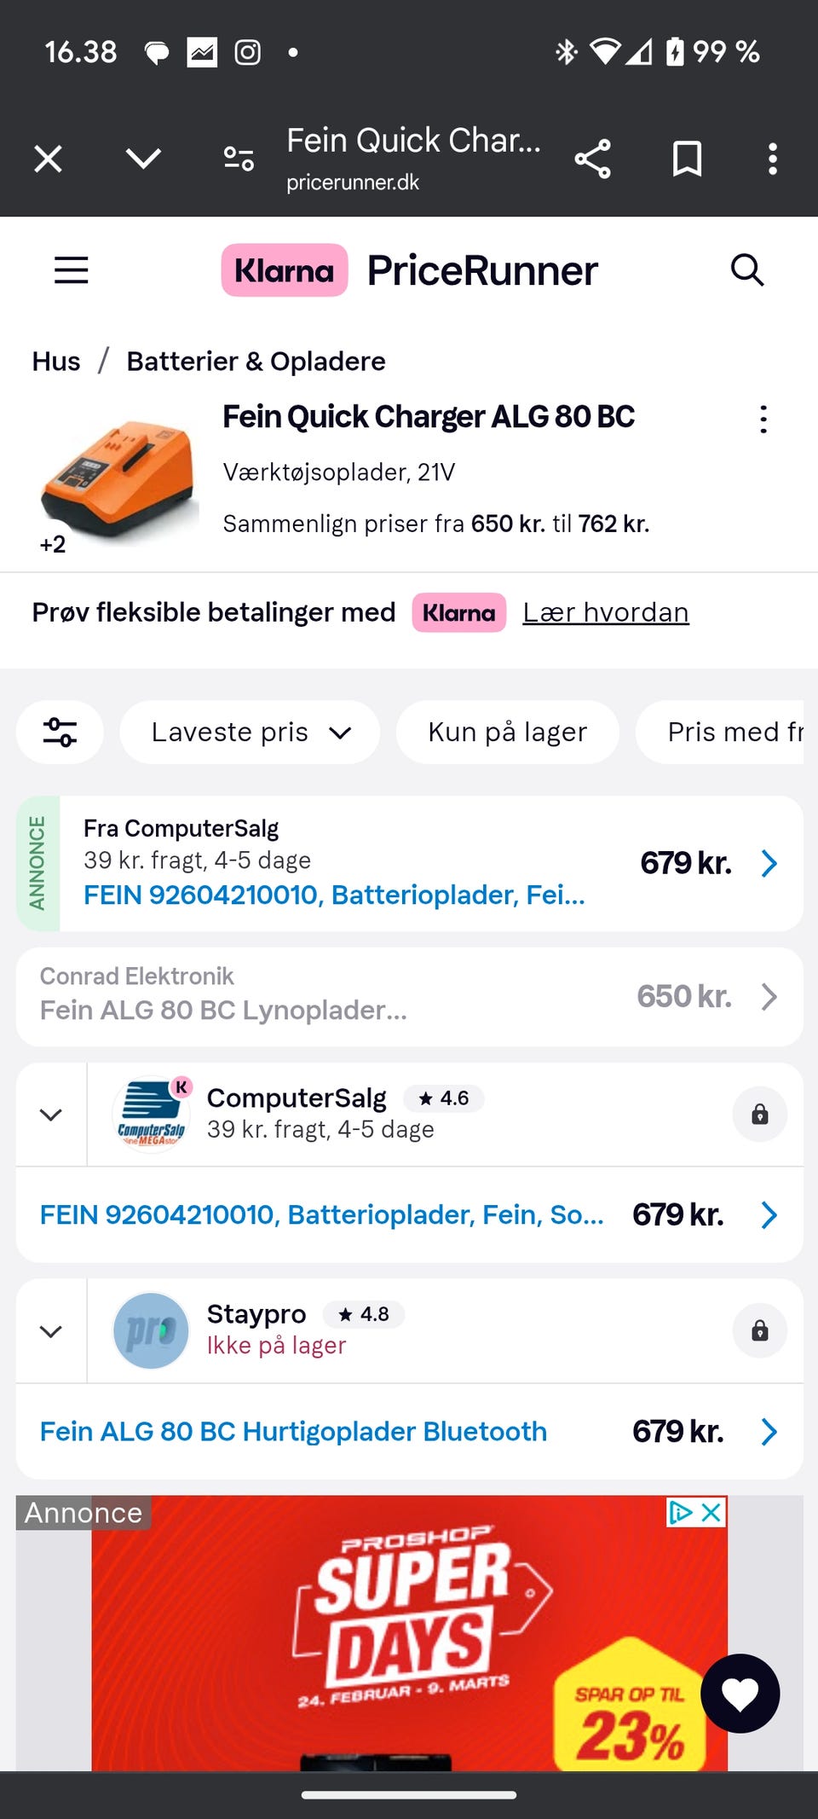Screen dimensions: 818x1819
Task: Open the Laveste pris sort dropdown
Action: pyautogui.click(x=250, y=732)
